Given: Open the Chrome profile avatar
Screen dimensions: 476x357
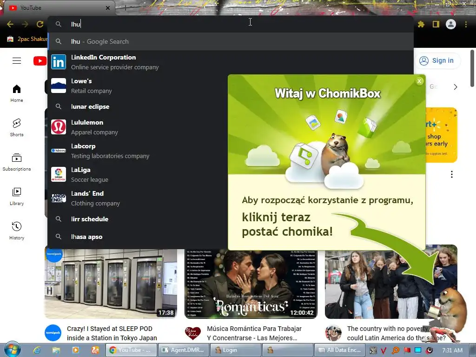Looking at the screenshot, I should click(x=451, y=24).
